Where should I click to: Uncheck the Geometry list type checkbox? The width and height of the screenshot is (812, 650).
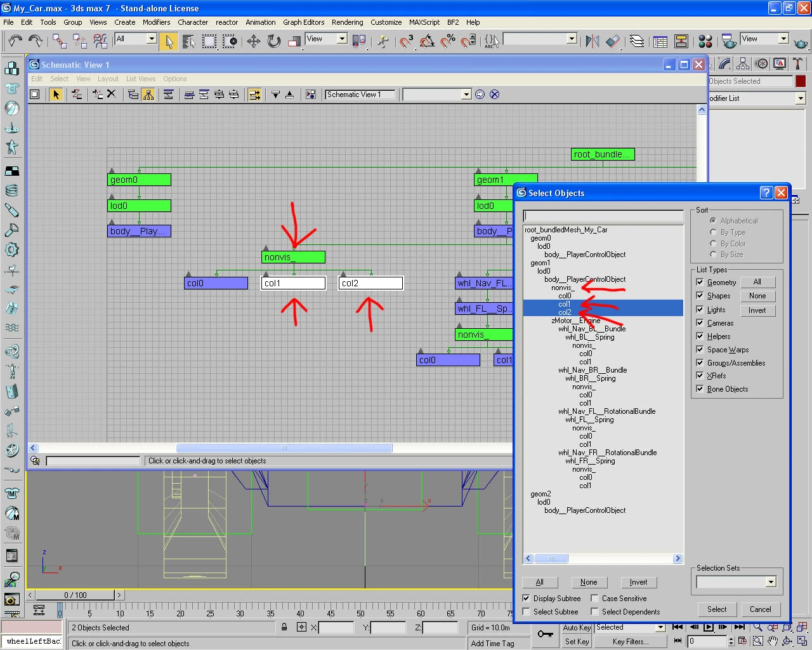(700, 282)
